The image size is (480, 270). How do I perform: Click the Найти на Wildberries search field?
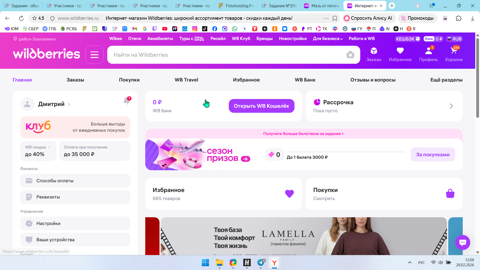tap(225, 55)
